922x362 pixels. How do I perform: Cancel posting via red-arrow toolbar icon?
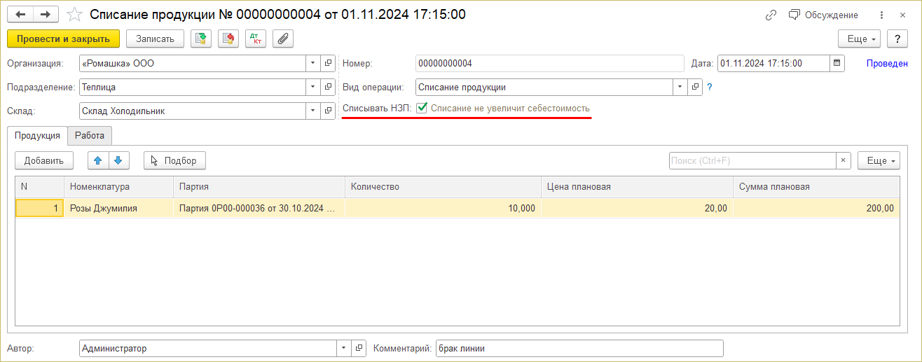pos(228,39)
